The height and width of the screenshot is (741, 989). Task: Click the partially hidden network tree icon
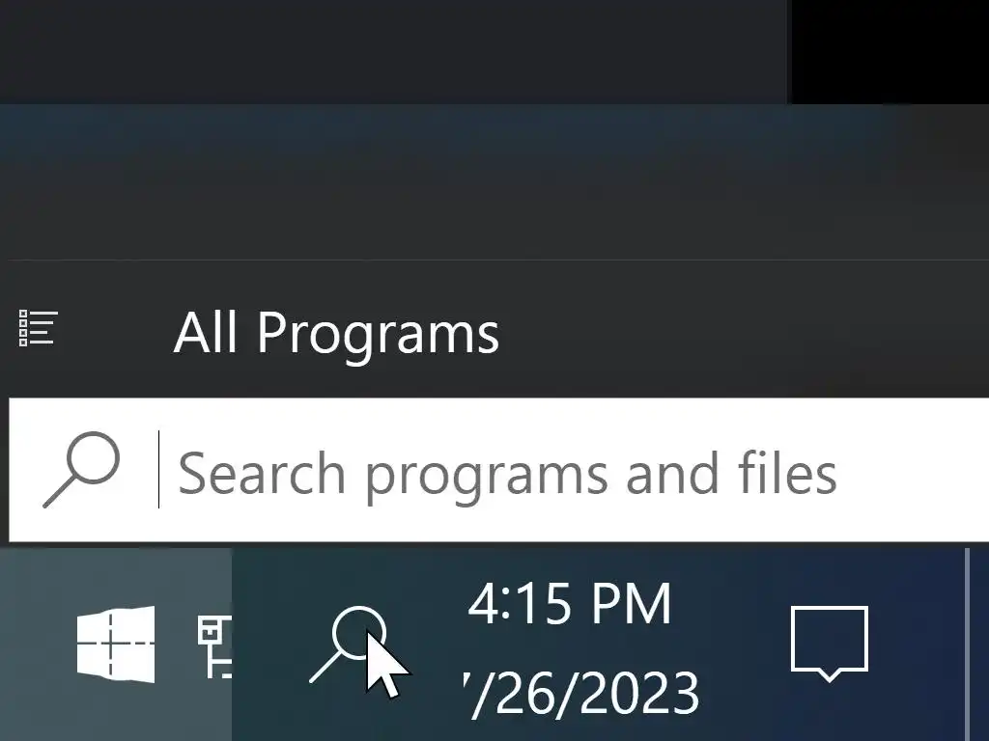click(x=214, y=647)
